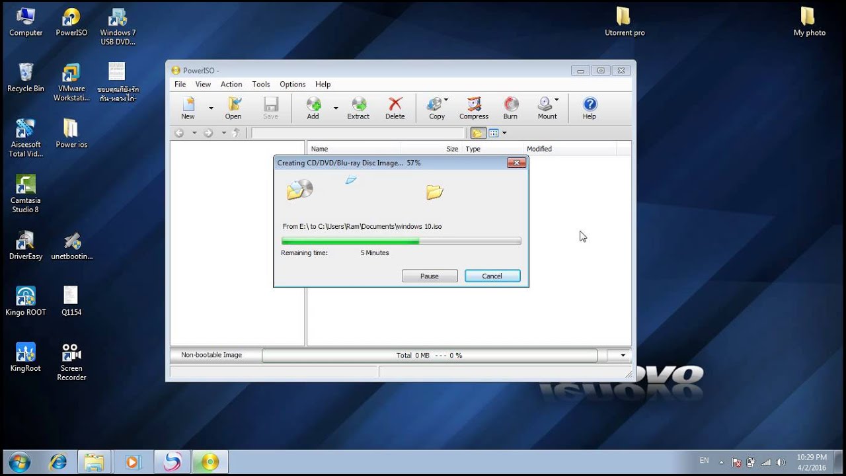
Task: Click the New toolbar icon in PowerISO
Action: point(188,108)
